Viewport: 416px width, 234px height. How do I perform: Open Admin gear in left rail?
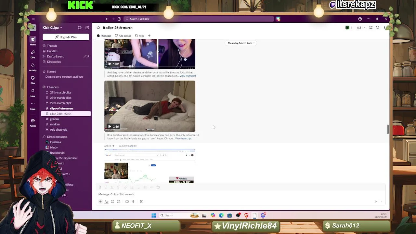33,122
